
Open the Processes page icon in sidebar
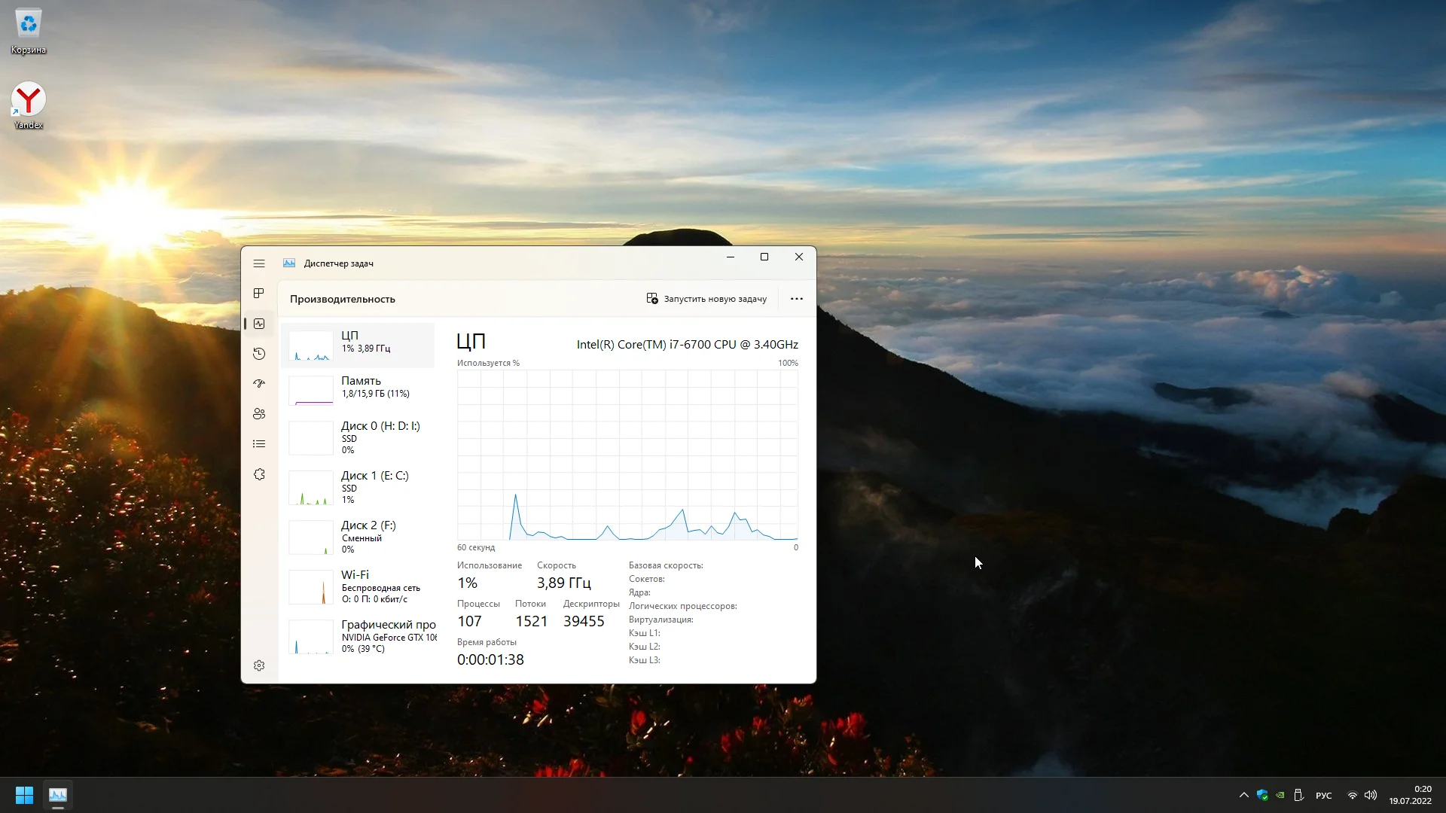(x=259, y=294)
